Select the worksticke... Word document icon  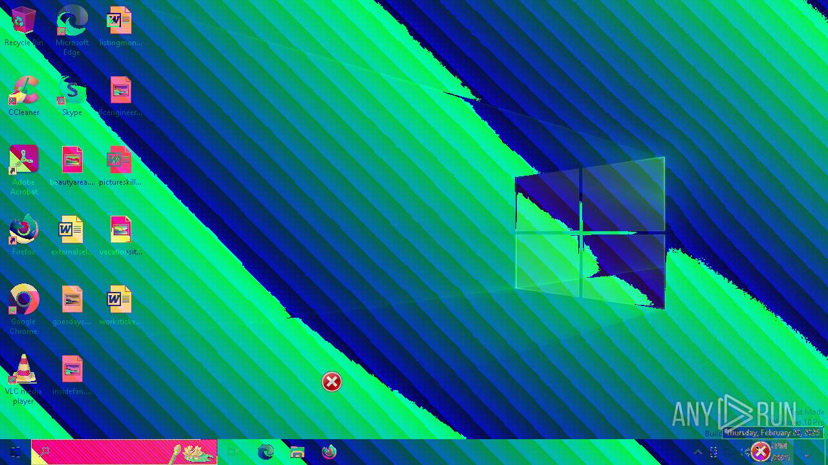pos(120,305)
